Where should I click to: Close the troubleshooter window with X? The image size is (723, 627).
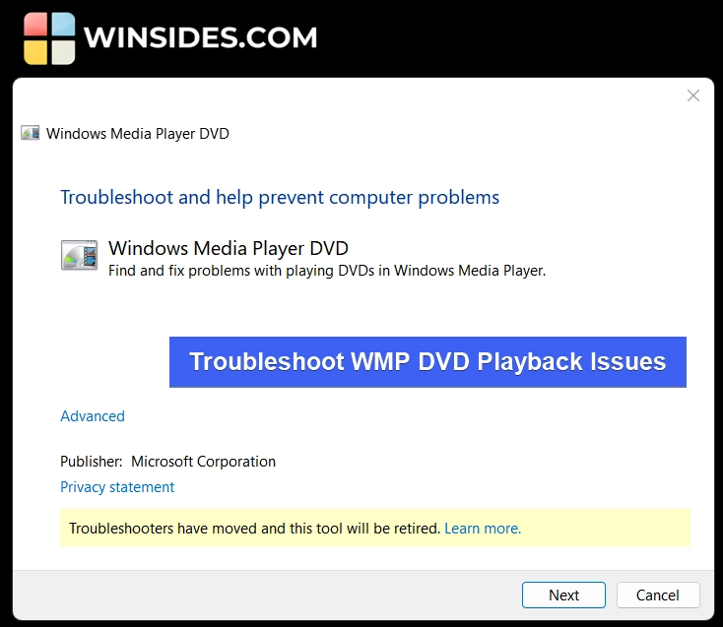click(x=693, y=95)
